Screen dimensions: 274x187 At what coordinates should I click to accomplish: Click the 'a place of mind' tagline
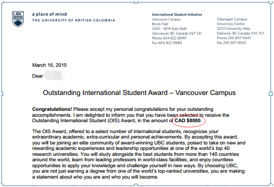(x=50, y=14)
